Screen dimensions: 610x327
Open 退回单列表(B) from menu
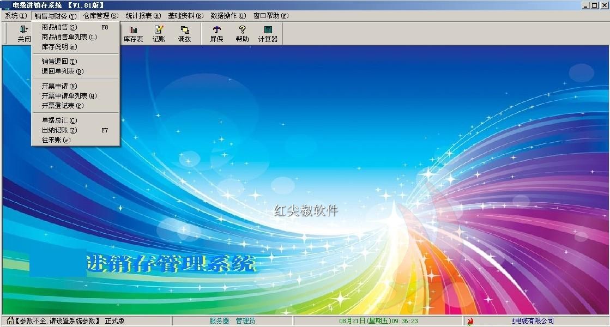point(75,71)
